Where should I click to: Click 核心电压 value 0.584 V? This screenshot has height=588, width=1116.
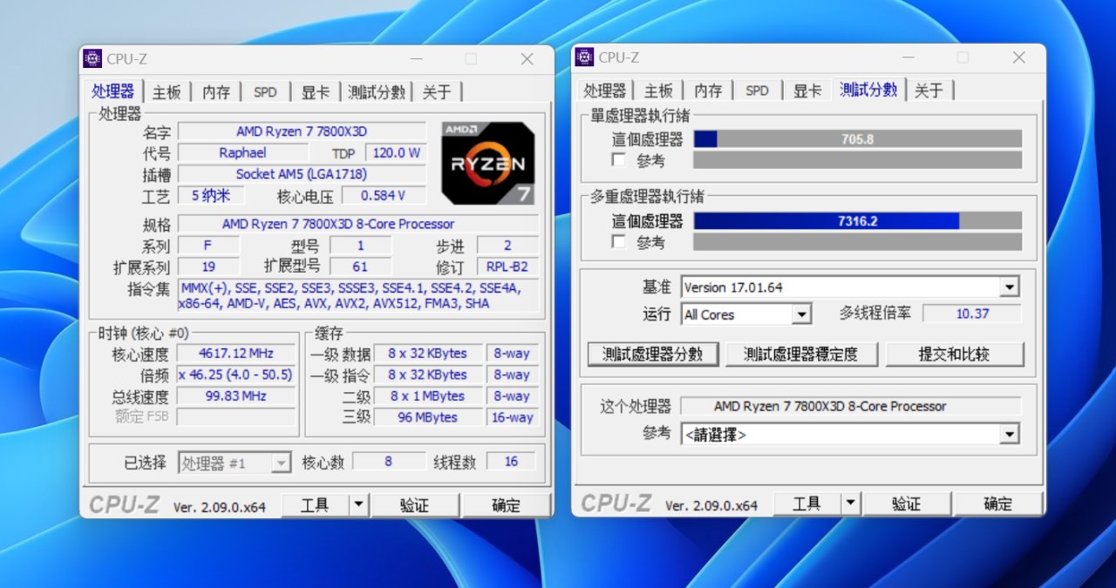384,196
